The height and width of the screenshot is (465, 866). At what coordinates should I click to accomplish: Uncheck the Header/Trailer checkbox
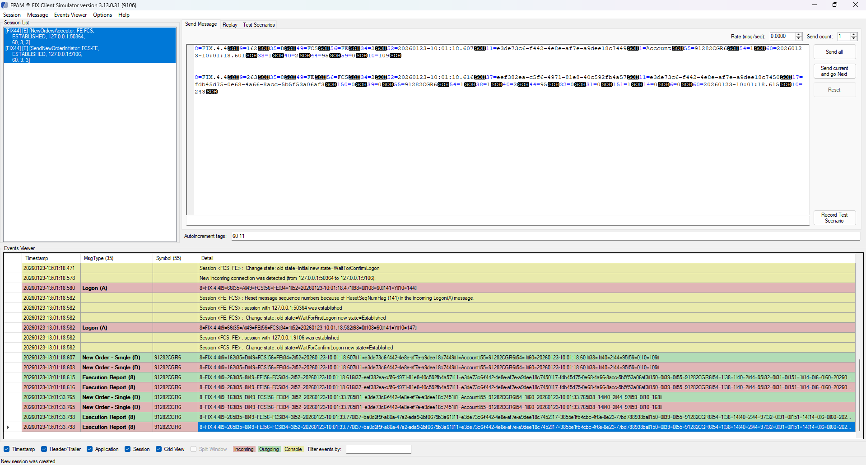click(x=44, y=449)
